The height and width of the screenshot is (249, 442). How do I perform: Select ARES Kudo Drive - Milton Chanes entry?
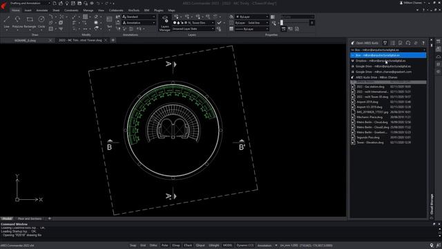coord(388,77)
